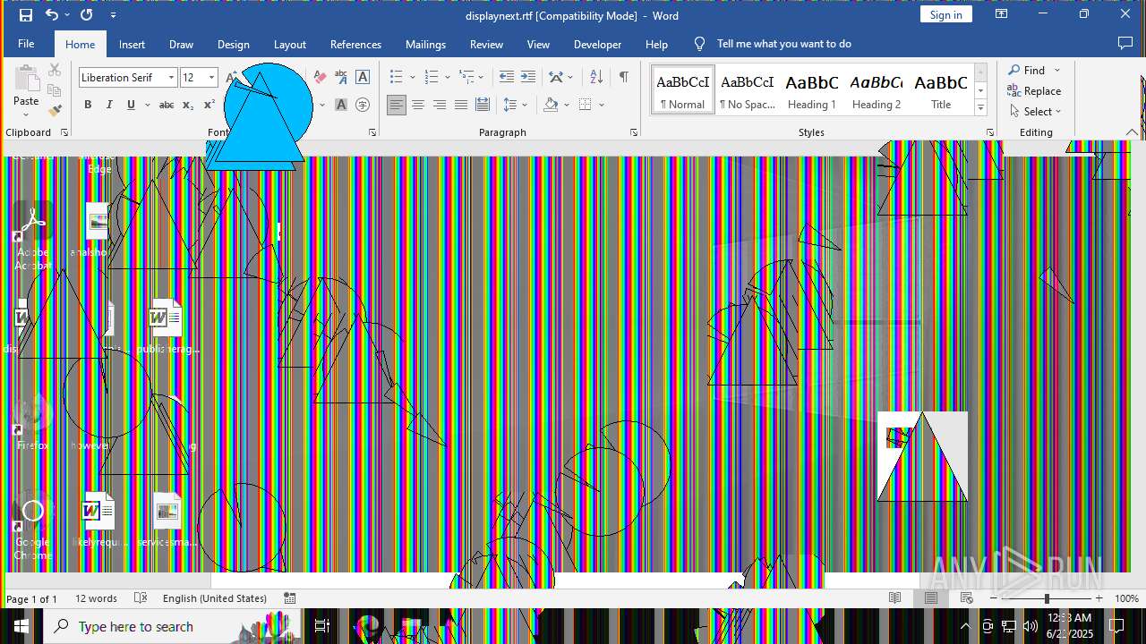The height and width of the screenshot is (644, 1146).
Task: Align text right
Action: coord(440,105)
